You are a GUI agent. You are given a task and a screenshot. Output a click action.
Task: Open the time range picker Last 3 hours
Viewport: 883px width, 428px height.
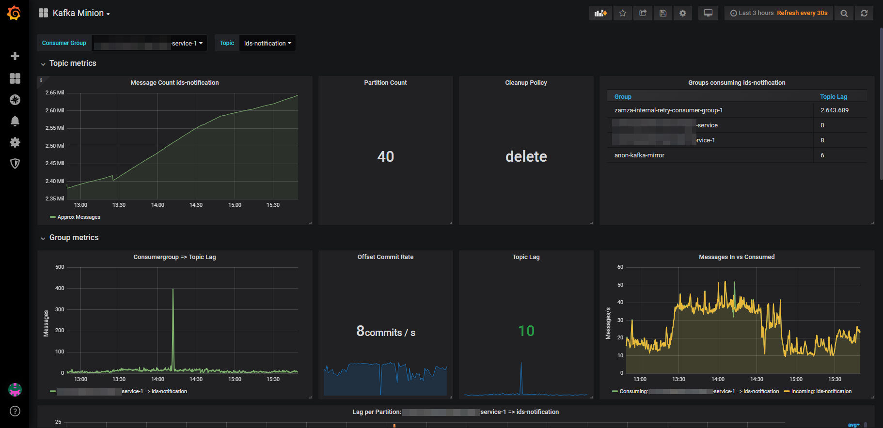tap(778, 13)
